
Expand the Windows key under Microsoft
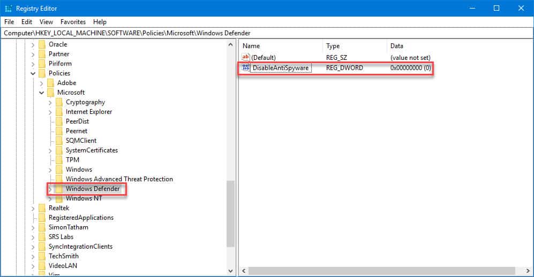(50, 170)
